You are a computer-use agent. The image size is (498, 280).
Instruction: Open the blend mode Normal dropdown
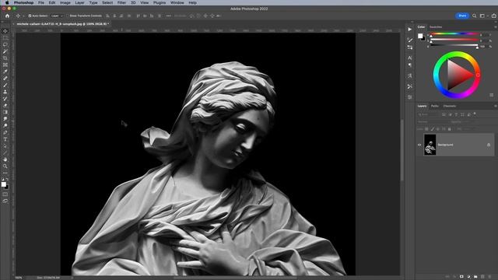pyautogui.click(x=432, y=122)
